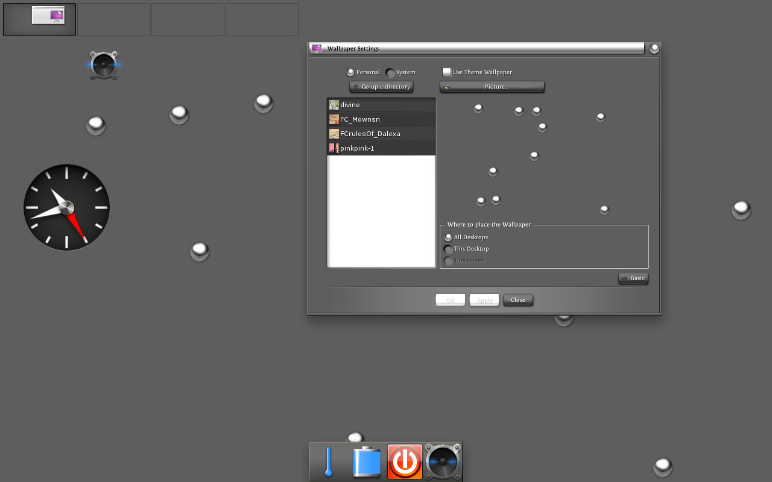The height and width of the screenshot is (482, 772).
Task: Select FC_Mownsn wallpaper entry
Action: [381, 119]
